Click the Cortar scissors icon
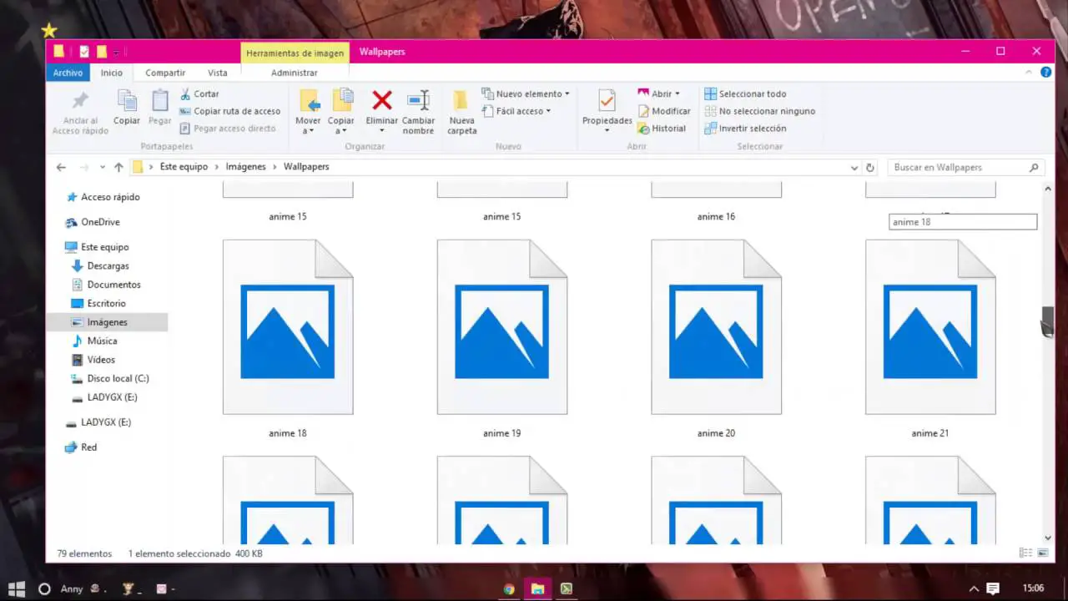Screen dimensions: 1068x601 [x=184, y=94]
